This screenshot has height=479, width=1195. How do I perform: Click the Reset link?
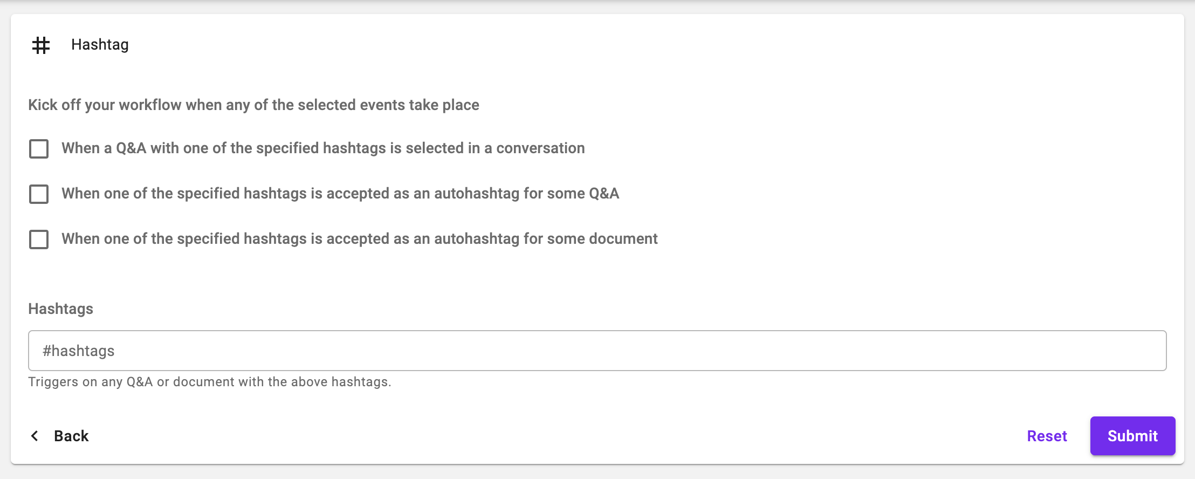(1047, 436)
